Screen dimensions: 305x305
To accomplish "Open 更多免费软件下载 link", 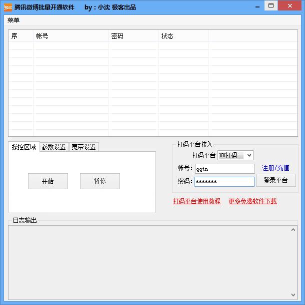I will (252, 201).
